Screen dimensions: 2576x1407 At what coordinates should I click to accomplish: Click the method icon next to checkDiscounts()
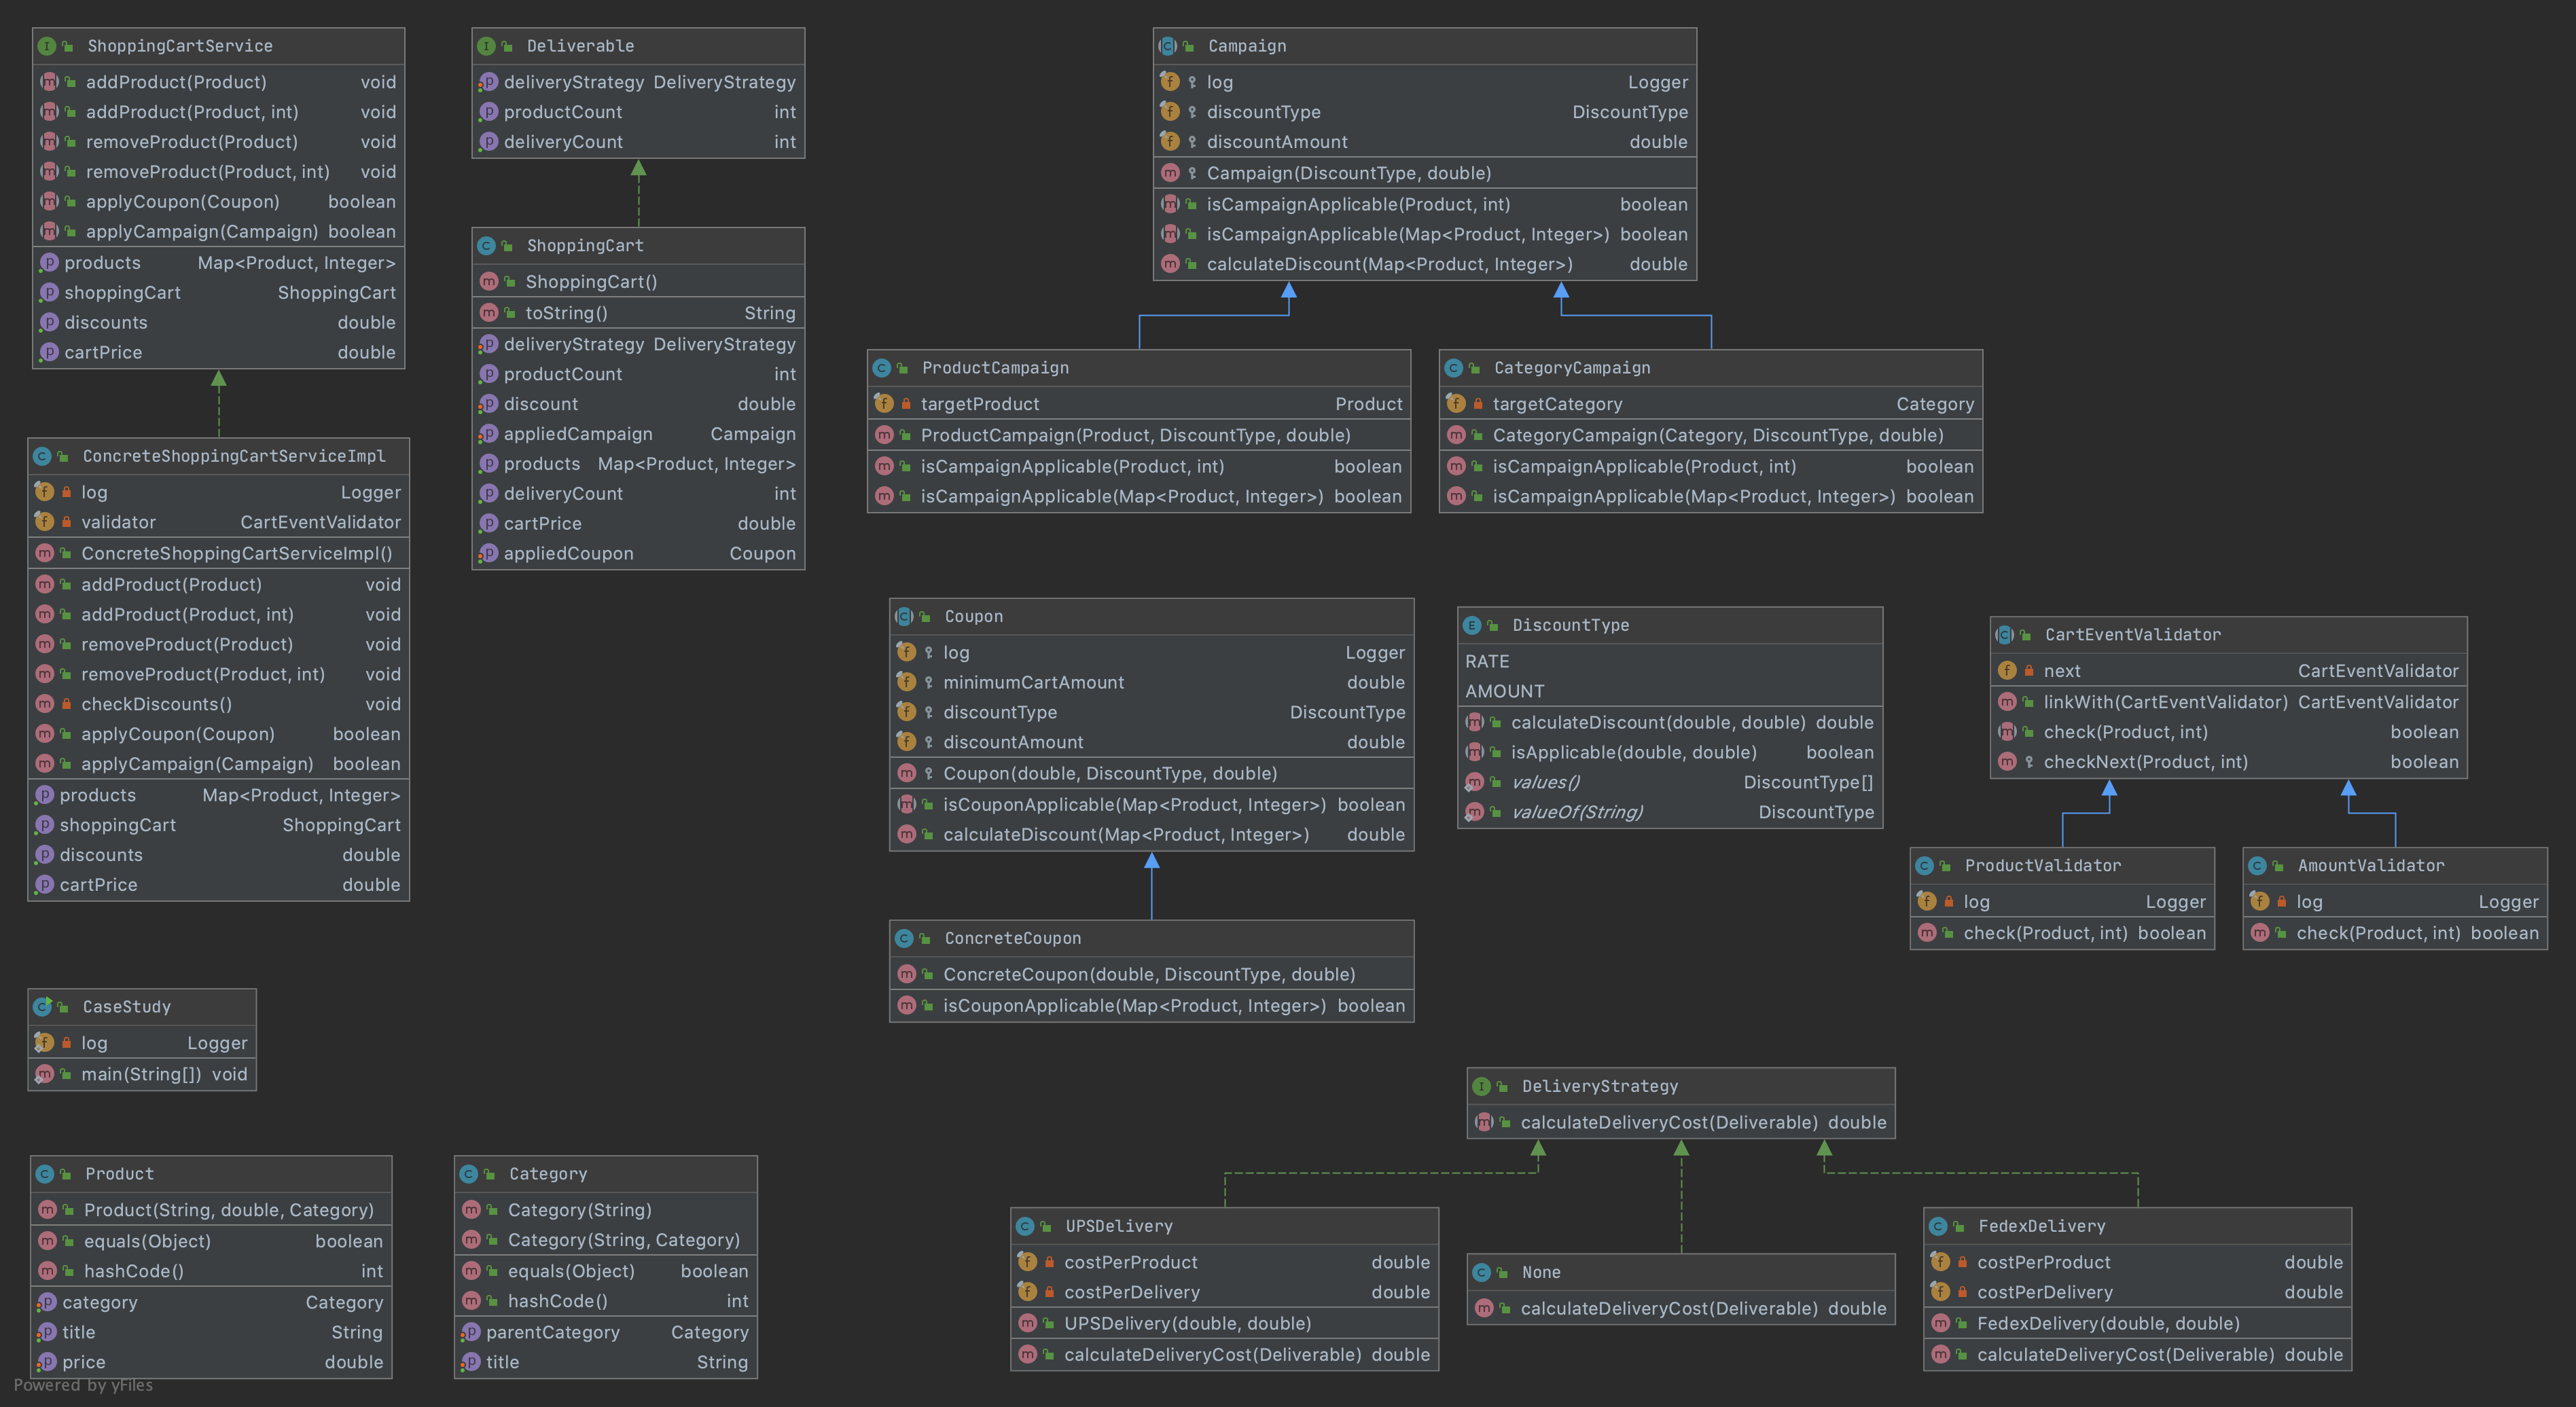coord(45,704)
